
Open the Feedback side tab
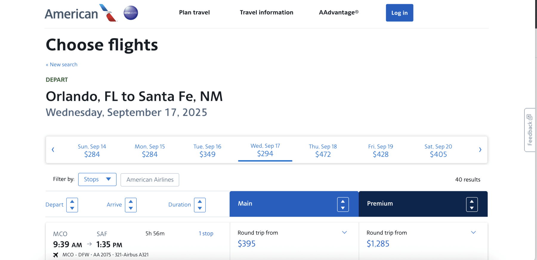pyautogui.click(x=530, y=130)
